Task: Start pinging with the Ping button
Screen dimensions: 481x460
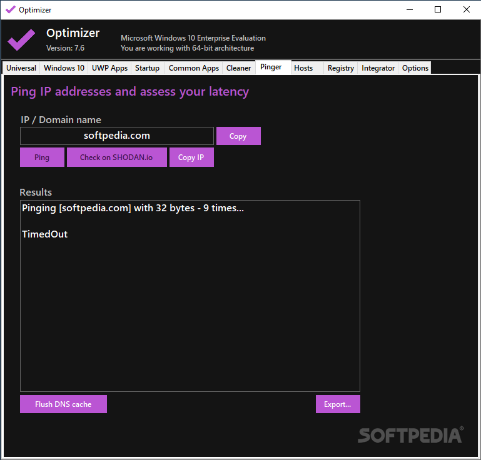Action: pyautogui.click(x=42, y=157)
